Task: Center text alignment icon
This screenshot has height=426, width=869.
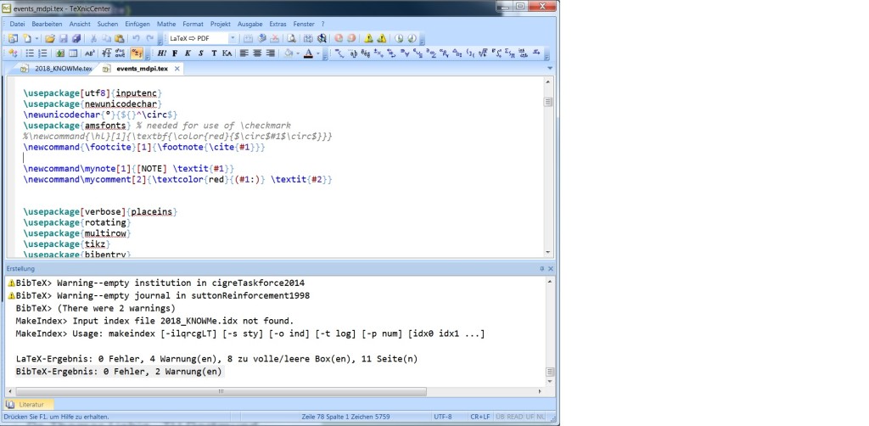Action: (x=256, y=53)
